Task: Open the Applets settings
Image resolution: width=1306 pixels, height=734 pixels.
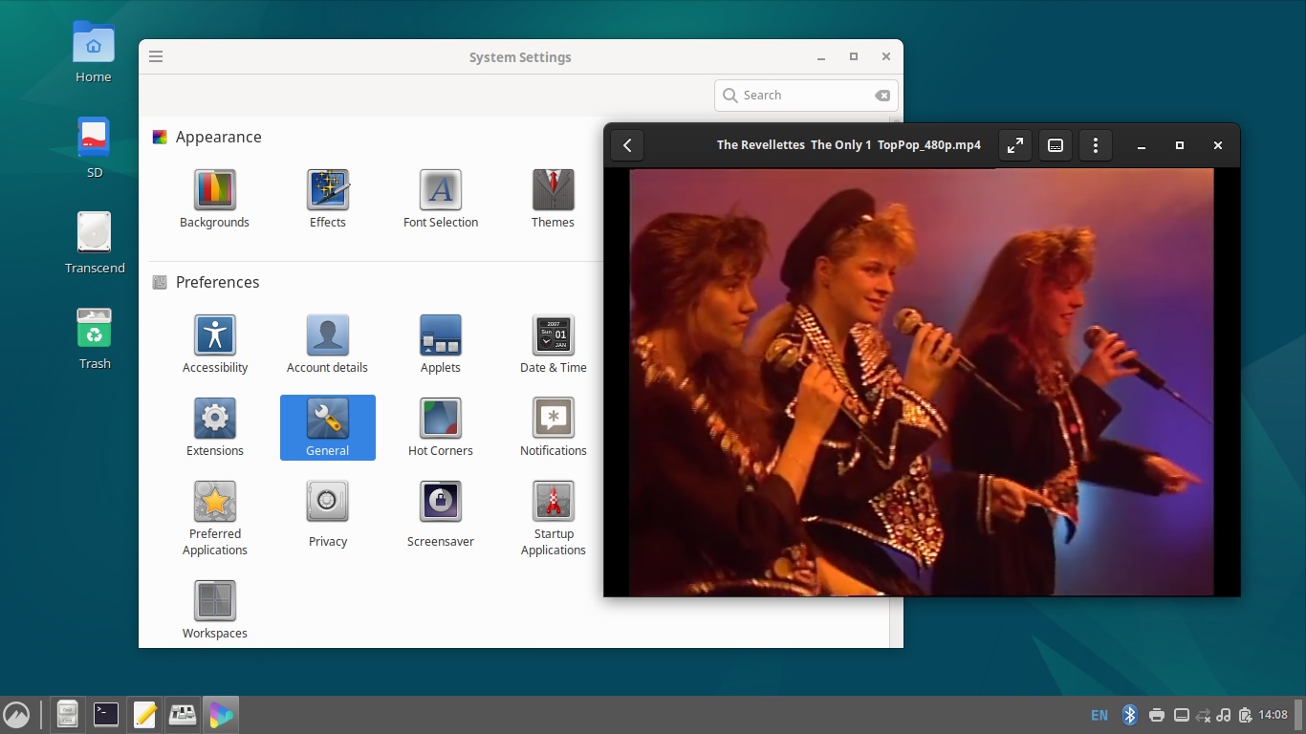Action: (441, 344)
